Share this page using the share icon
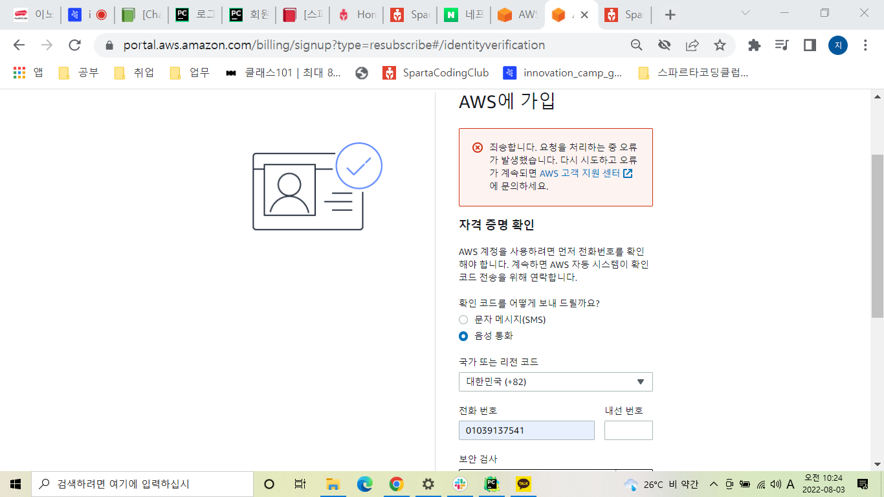 coord(692,45)
